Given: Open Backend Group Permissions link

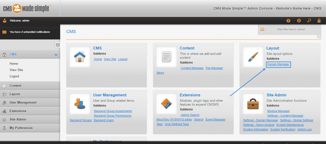Looking at the screenshot, I should (113, 116).
